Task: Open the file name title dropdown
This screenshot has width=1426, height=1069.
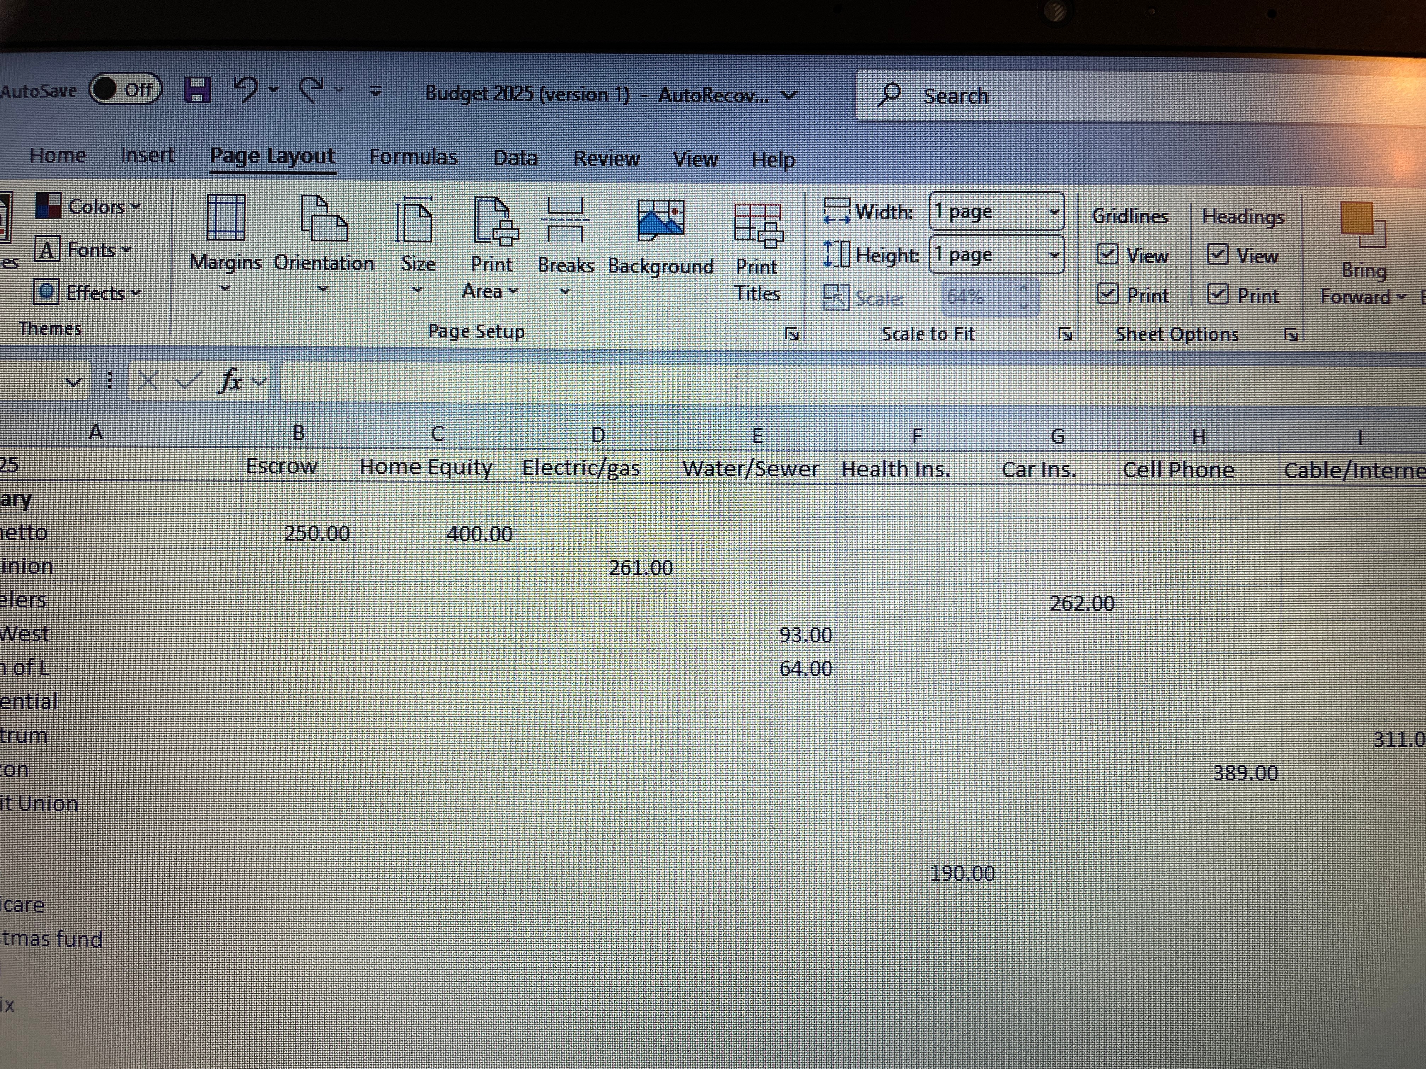Action: 789,95
